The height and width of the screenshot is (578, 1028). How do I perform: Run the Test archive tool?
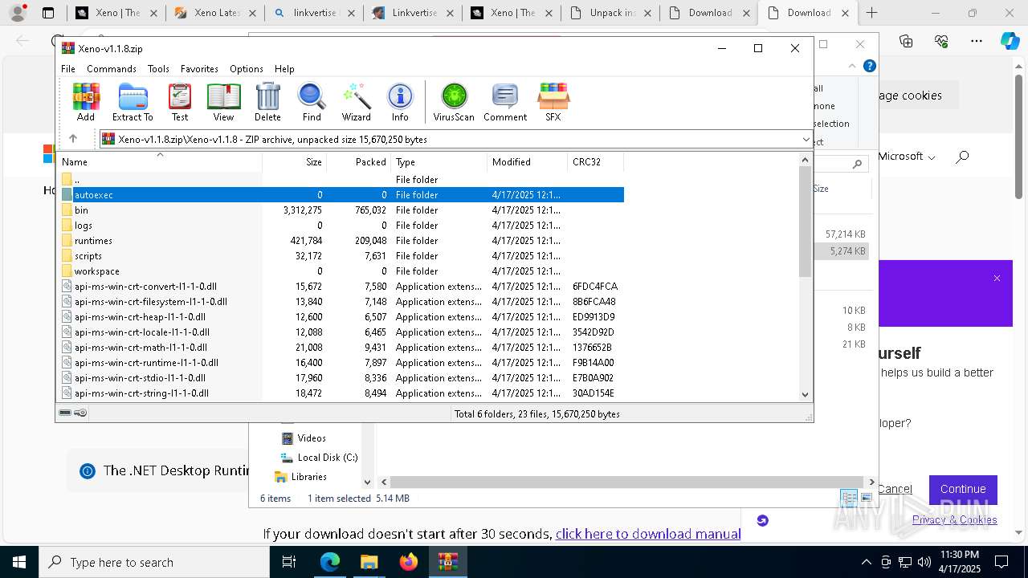pyautogui.click(x=180, y=102)
